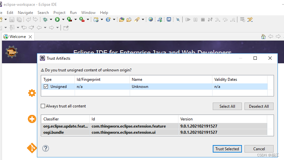Screen dimensions: 284x160
Task: Click the Suspend pause icon
Action: click(195, 19)
